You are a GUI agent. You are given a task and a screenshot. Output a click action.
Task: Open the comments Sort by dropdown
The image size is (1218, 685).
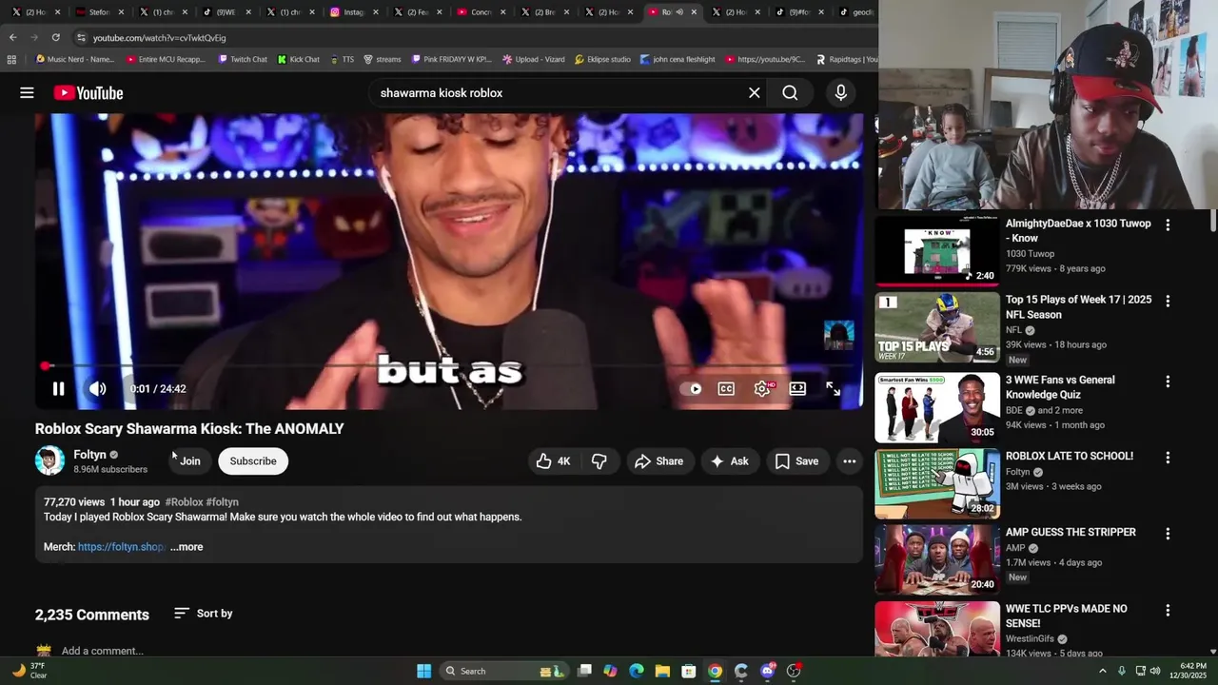coord(203,614)
